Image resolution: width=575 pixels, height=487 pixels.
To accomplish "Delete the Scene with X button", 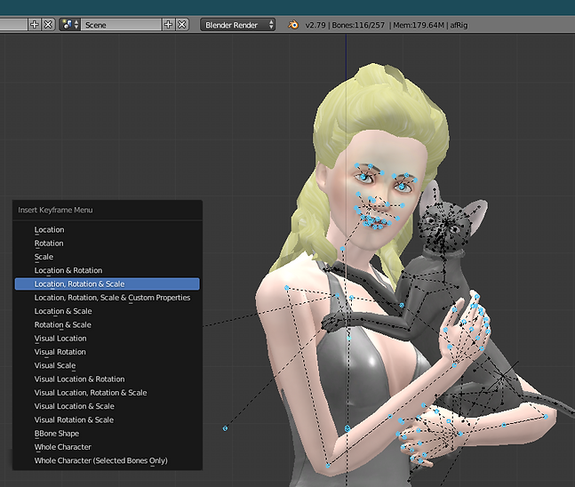I will point(182,25).
